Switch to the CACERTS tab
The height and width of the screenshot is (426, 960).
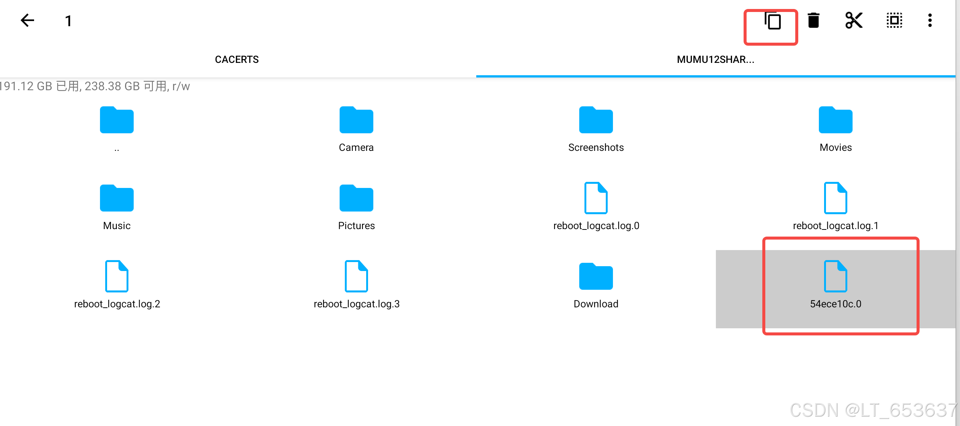coord(237,60)
